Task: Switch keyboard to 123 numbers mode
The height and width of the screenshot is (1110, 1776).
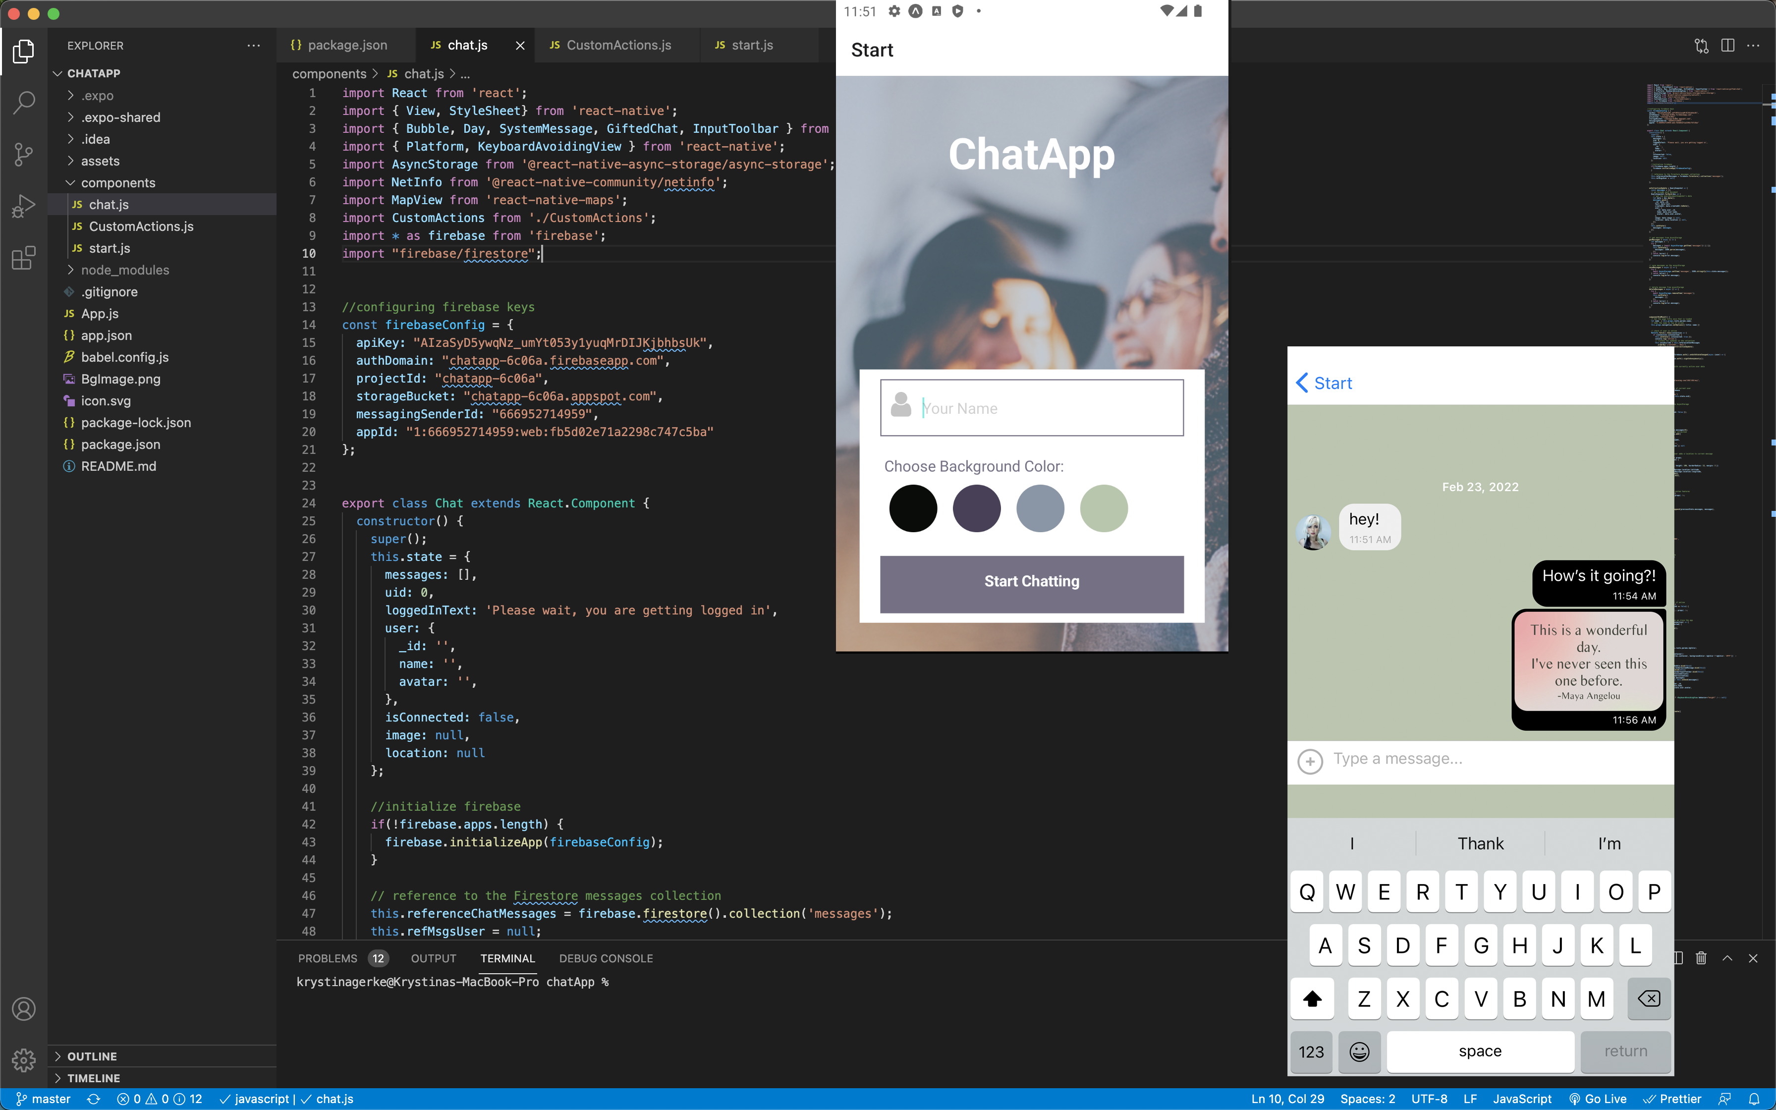Action: coord(1312,1052)
